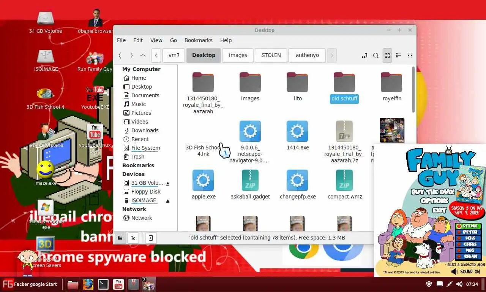Image resolution: width=486 pixels, height=292 pixels.
Task: Go forward using the toolbar forward arrow
Action: 131,55
